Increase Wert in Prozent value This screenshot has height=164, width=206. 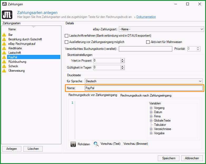122,60
